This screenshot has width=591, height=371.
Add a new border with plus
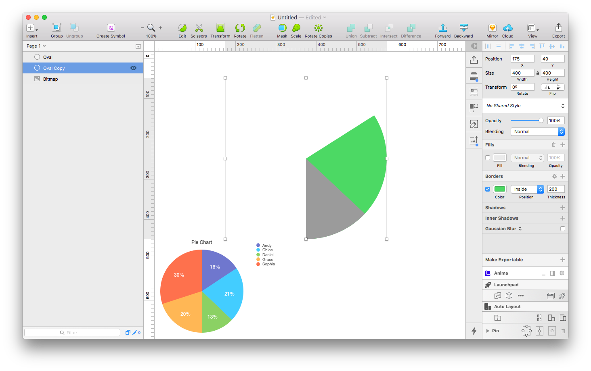click(x=563, y=176)
